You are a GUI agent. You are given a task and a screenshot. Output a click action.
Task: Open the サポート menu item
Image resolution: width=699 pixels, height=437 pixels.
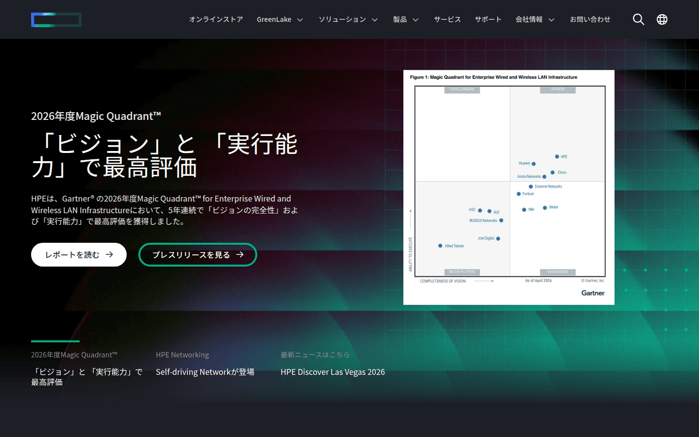[488, 19]
